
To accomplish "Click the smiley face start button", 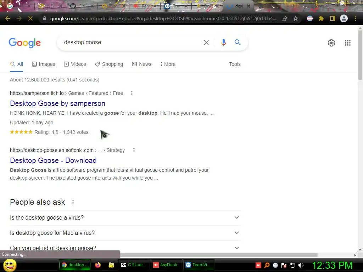I will pos(10,265).
